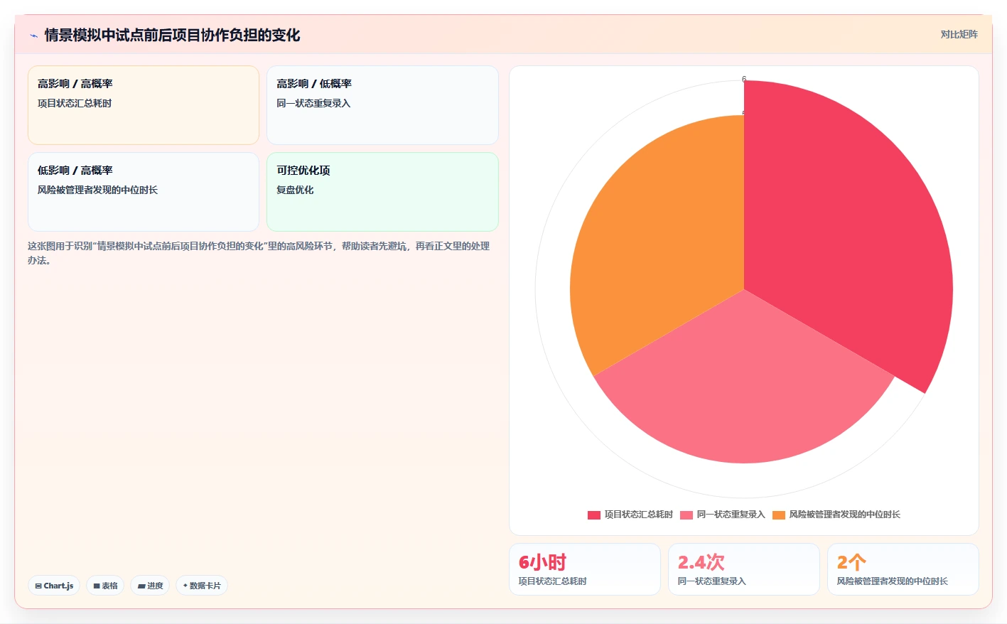Viewport: 1007px width, 624px height.
Task: Click 同一状态重复录入 legend label text
Action: point(731,515)
